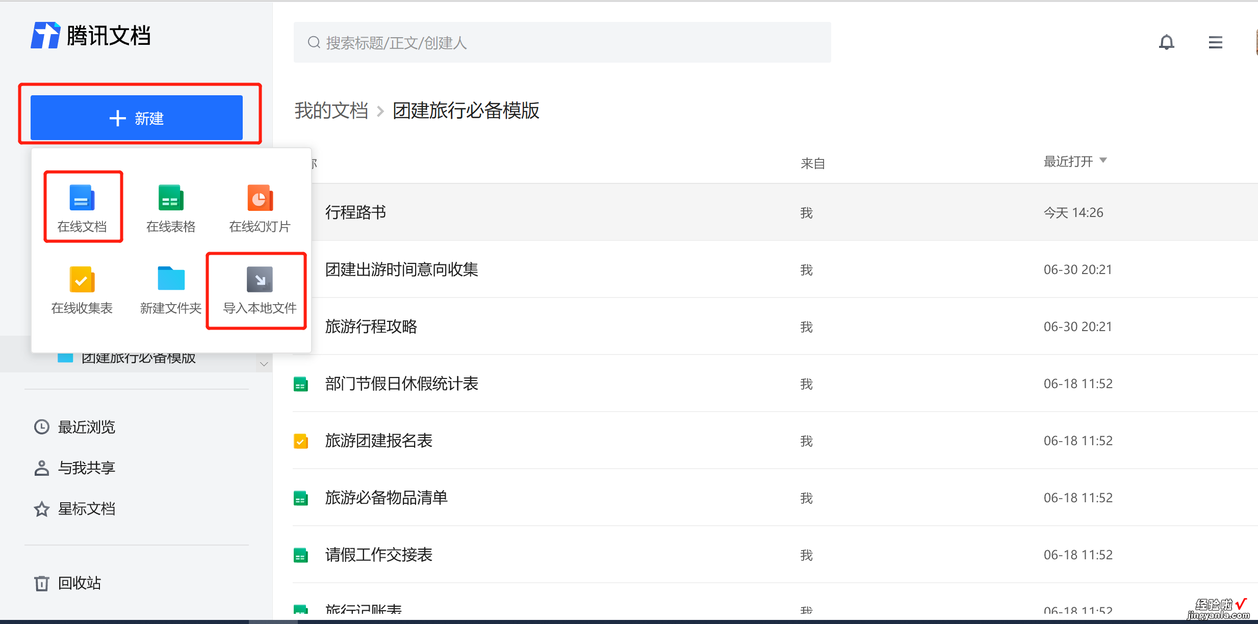Focus the search box 搜索标题/正文/创建人

tap(562, 42)
